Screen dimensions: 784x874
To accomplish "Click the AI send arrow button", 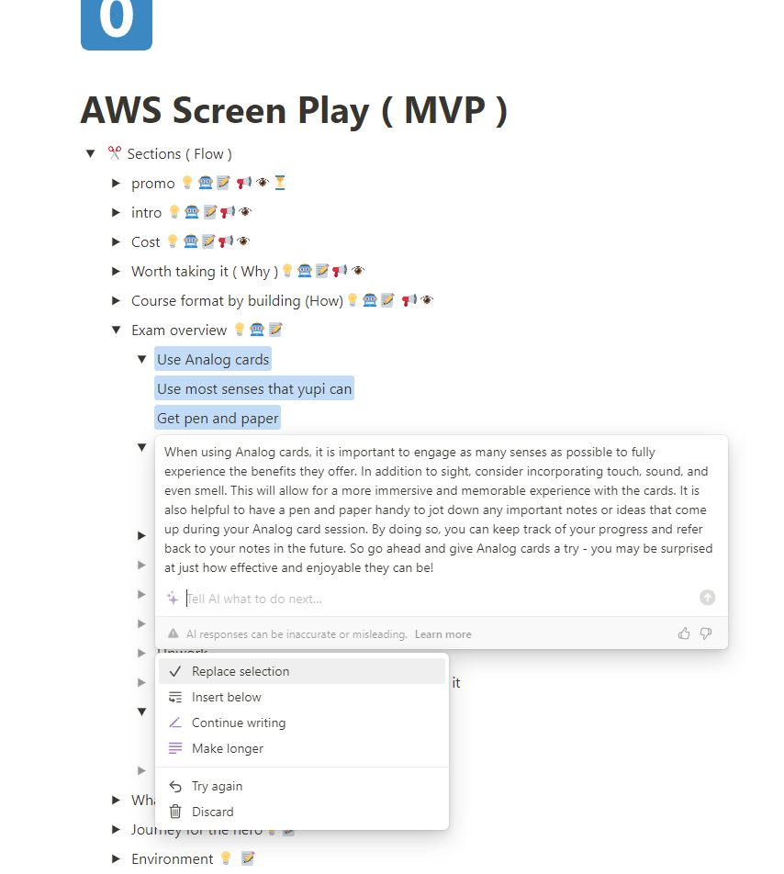I will pyautogui.click(x=707, y=598).
